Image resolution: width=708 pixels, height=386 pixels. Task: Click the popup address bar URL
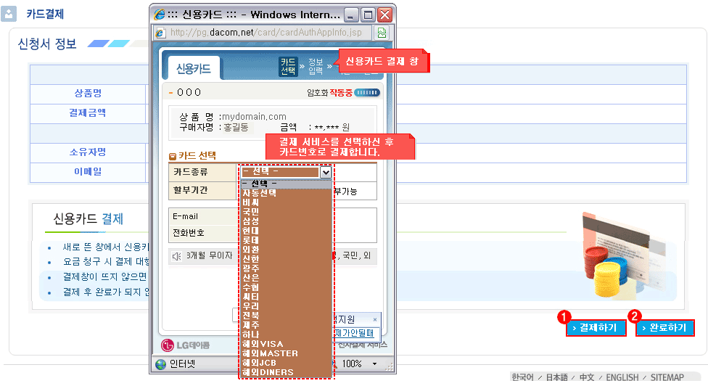click(x=265, y=33)
